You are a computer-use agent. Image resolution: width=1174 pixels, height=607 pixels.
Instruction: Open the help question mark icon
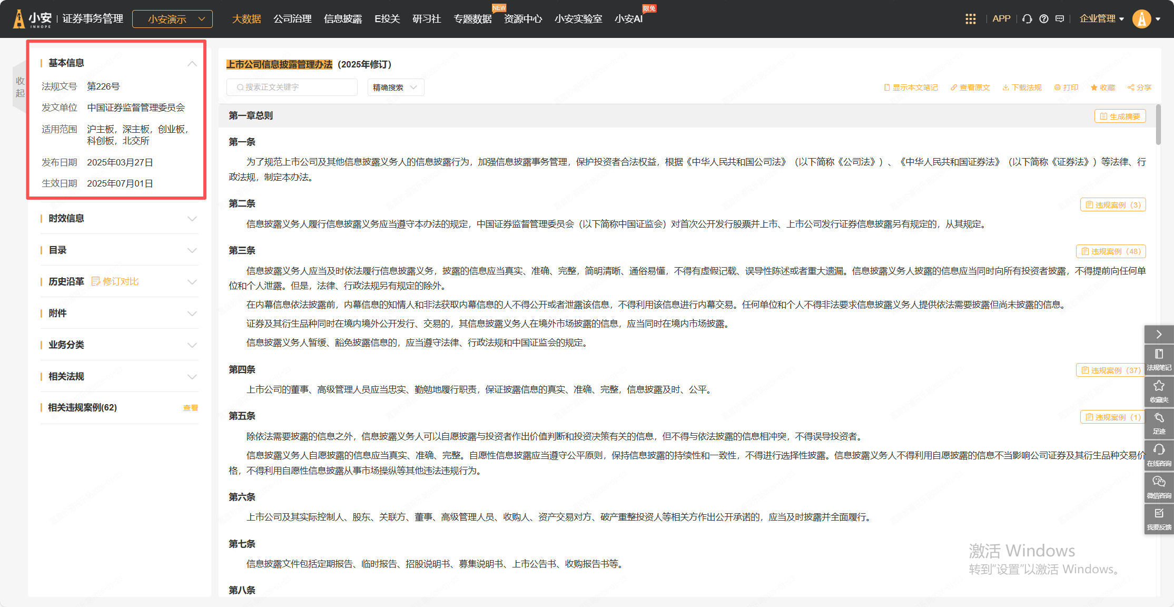(x=1043, y=19)
